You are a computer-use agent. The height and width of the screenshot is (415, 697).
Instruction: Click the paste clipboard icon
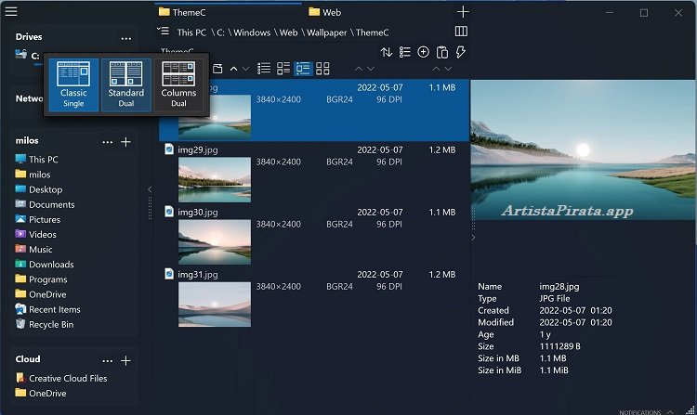click(441, 52)
